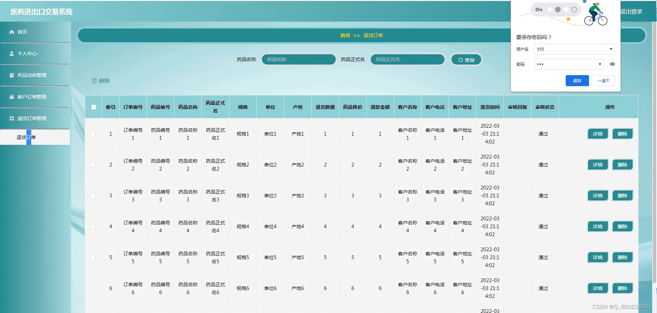657x313 pixels.
Task: Click the person icon beside 个人中心
Action: (12, 54)
